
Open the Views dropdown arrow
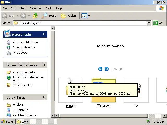[x=89, y=16]
